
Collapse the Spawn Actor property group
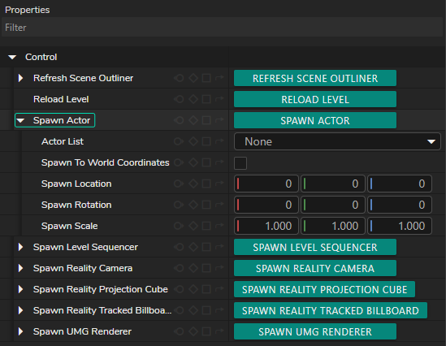[20, 120]
